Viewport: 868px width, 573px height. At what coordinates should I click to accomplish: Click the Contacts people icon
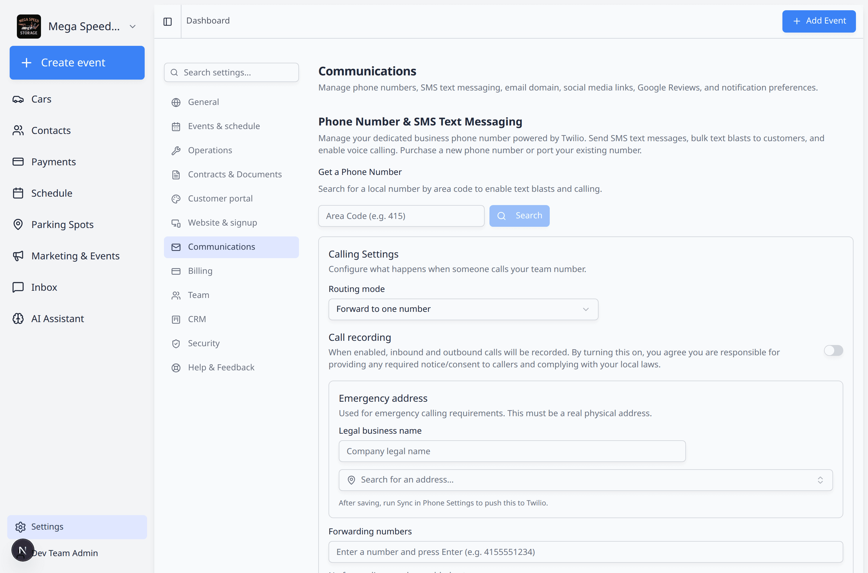coord(18,131)
